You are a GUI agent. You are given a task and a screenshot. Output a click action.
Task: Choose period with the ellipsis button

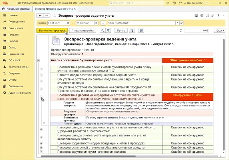[x=103, y=23]
